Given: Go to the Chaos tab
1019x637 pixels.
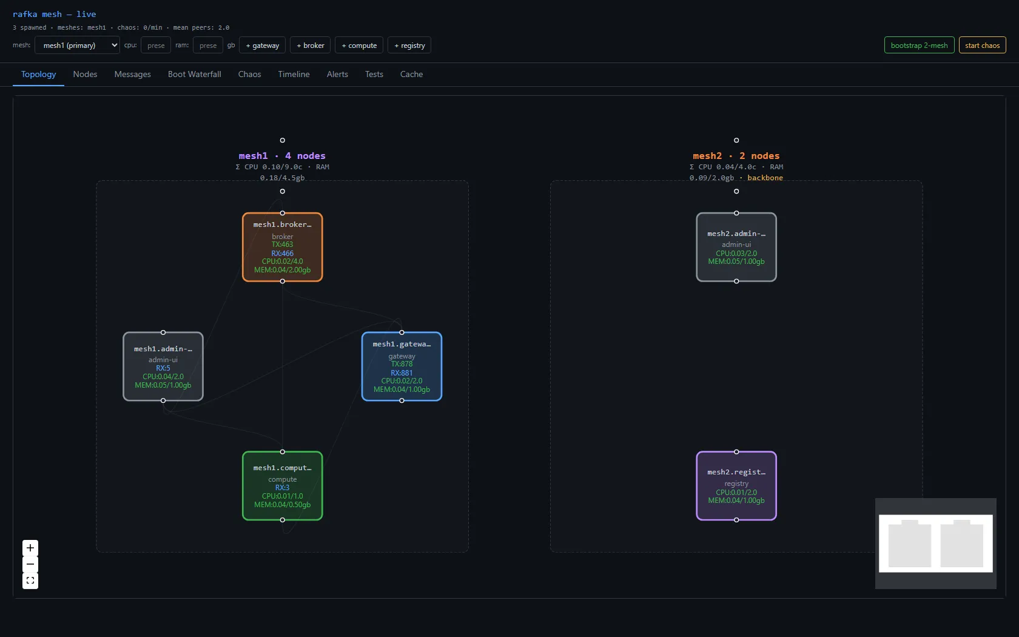Looking at the screenshot, I should 249,74.
